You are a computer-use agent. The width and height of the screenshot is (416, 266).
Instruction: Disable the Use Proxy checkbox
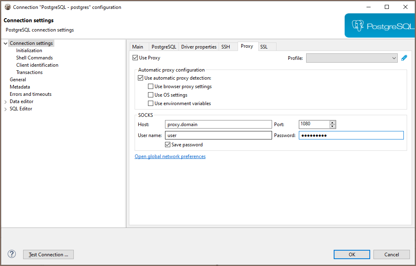tap(135, 58)
